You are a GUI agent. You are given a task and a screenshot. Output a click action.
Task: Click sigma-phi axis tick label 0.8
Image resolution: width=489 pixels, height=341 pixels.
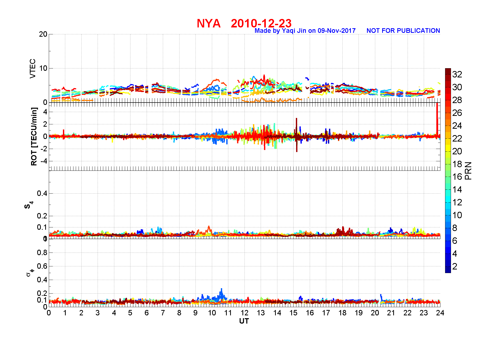[42, 253]
